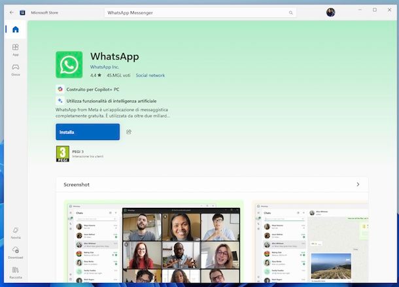The width and height of the screenshot is (399, 287).
Task: Go back with the back arrow
Action: [x=12, y=12]
